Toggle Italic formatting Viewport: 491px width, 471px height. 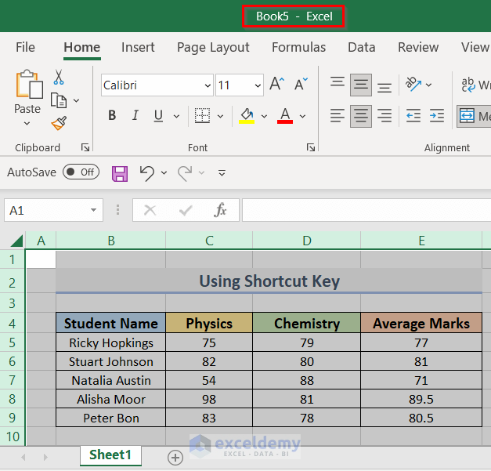pos(135,116)
